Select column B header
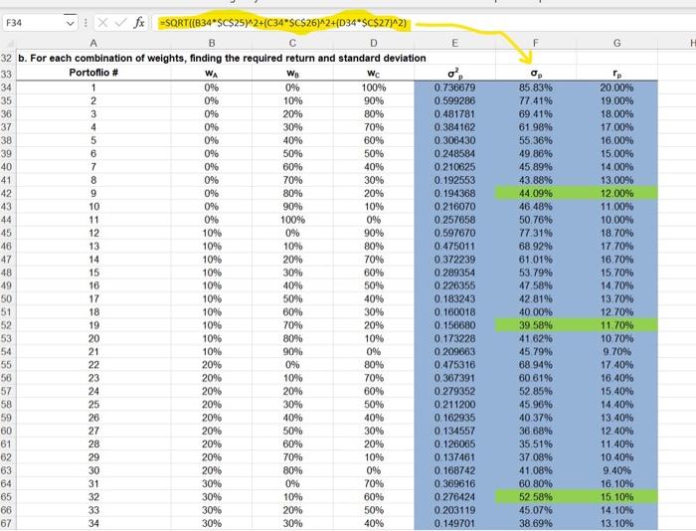696x531 pixels. tap(212, 43)
